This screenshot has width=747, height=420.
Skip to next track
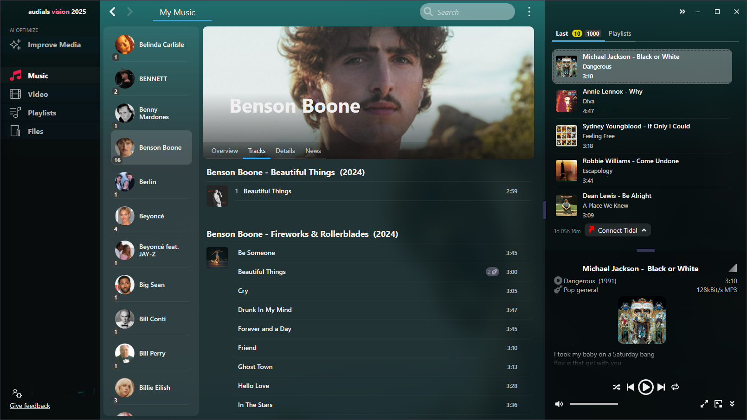point(661,387)
